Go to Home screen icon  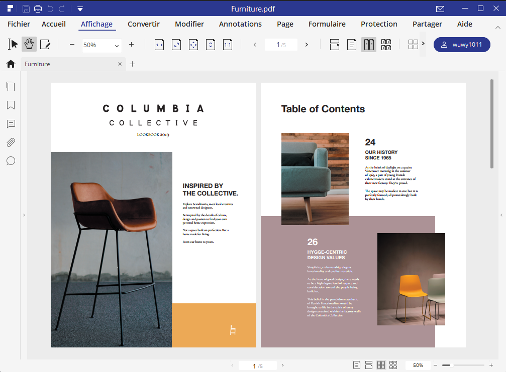pos(11,64)
